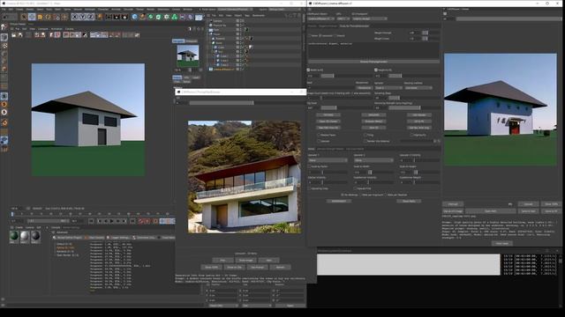The image size is (565, 317).
Task: Add a Cube primitive from toolbar
Action: tap(135, 17)
